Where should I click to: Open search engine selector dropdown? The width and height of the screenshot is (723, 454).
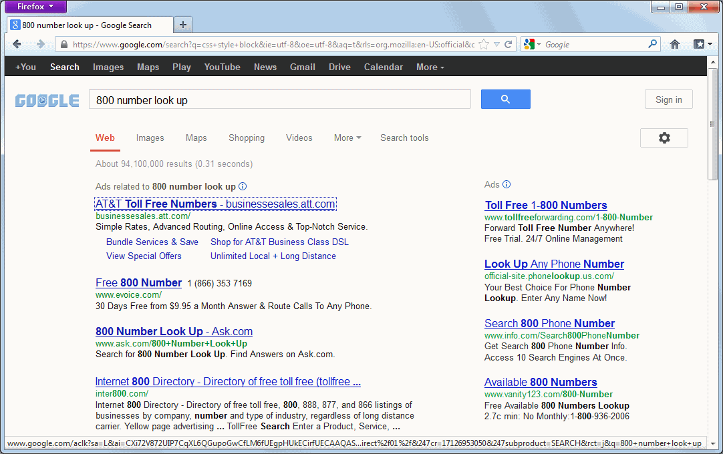point(532,44)
